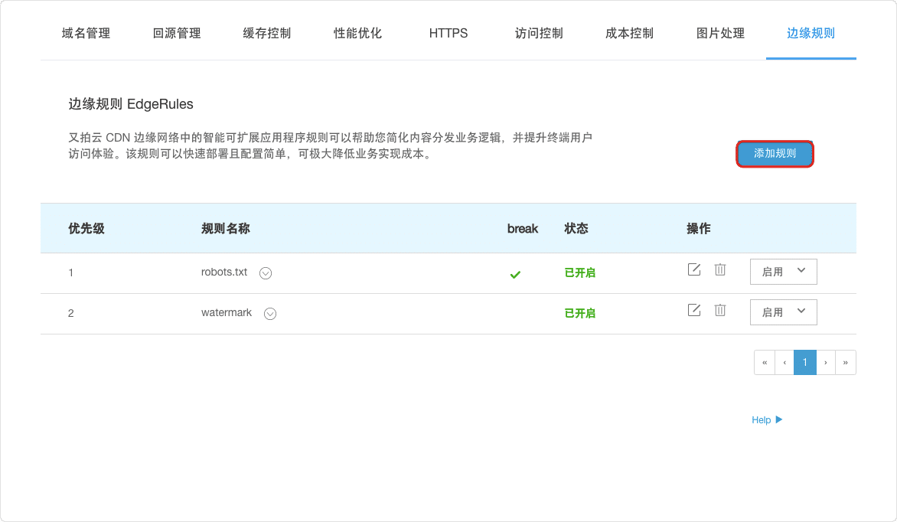The height and width of the screenshot is (522, 897).
Task: Select the 图片处理 tab
Action: click(720, 33)
